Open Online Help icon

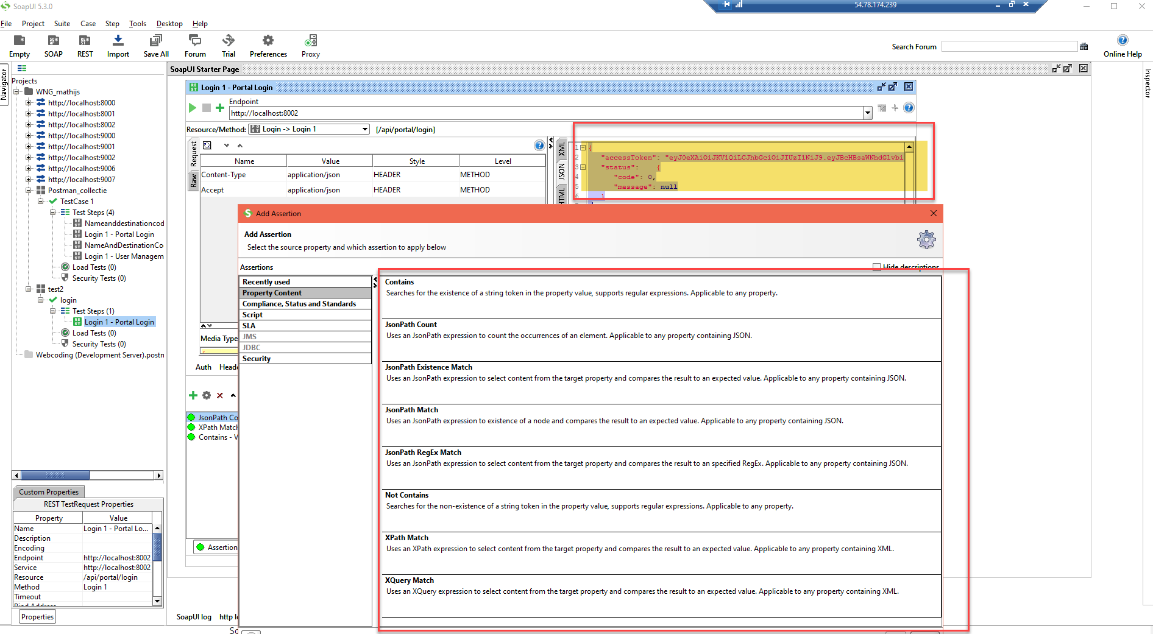point(1122,41)
